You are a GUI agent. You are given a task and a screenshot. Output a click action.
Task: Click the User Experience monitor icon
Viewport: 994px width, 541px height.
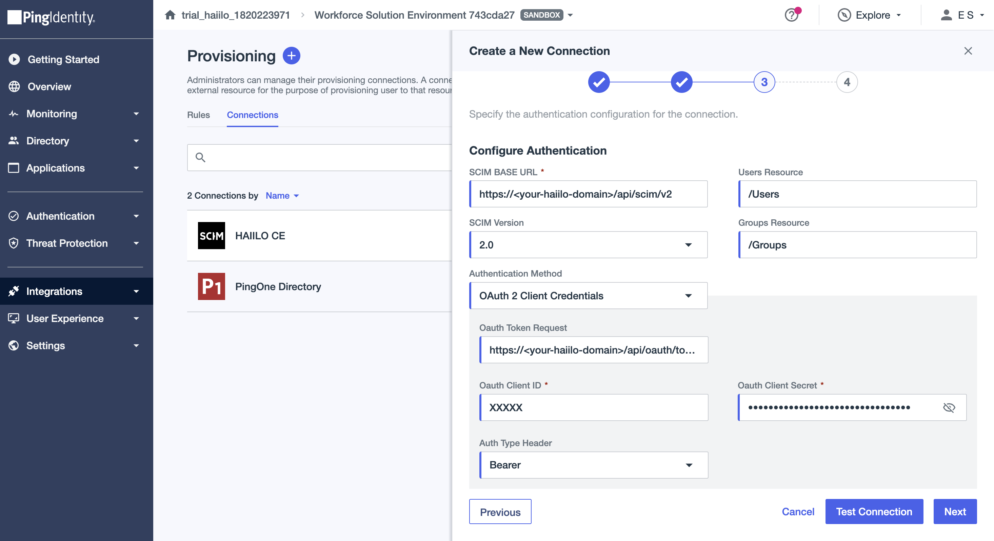coord(14,318)
